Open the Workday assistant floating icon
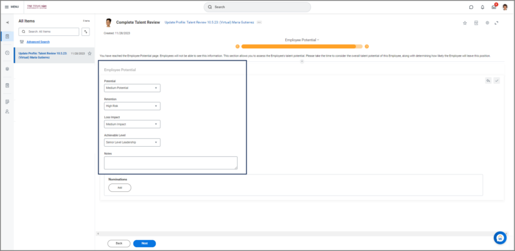The height and width of the screenshot is (251, 515). coord(500,237)
